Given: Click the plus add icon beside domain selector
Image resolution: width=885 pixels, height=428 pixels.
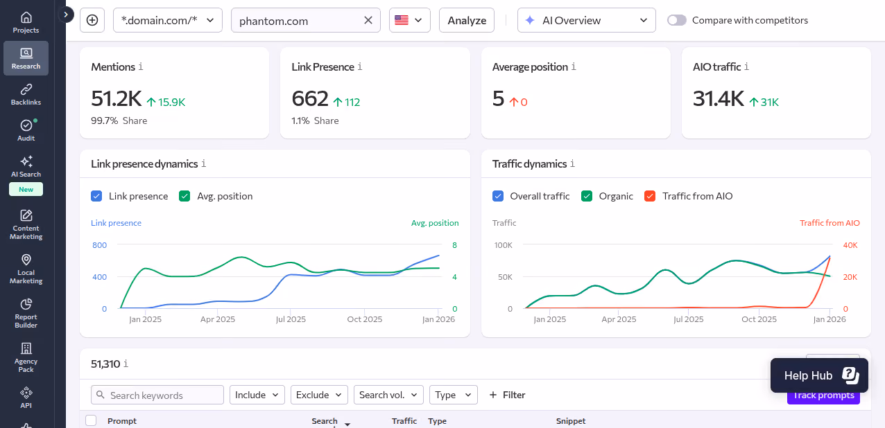Looking at the screenshot, I should 92,20.
